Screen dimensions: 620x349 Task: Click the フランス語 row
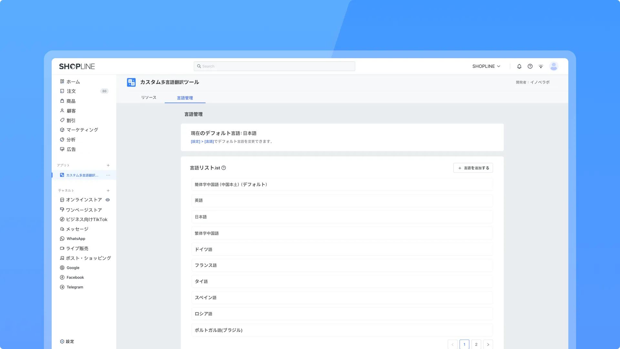pyautogui.click(x=342, y=265)
